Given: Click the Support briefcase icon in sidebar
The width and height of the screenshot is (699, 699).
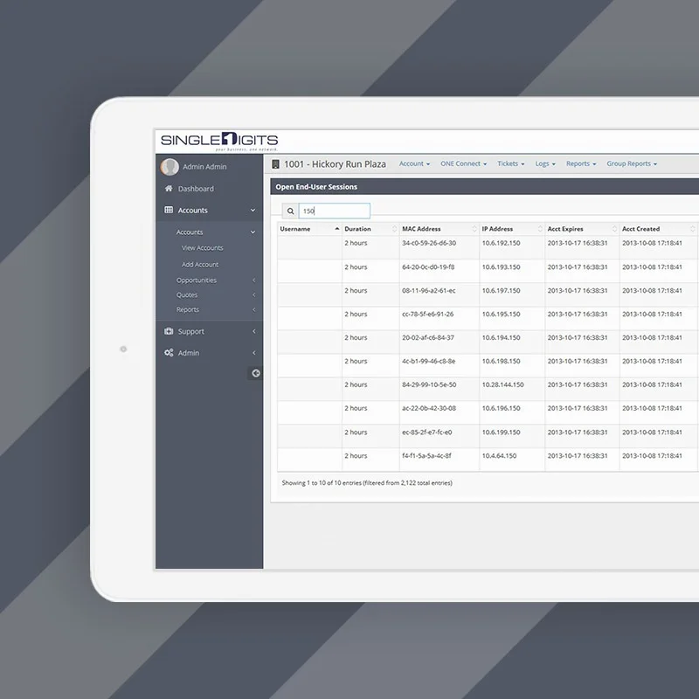Looking at the screenshot, I should coord(169,332).
